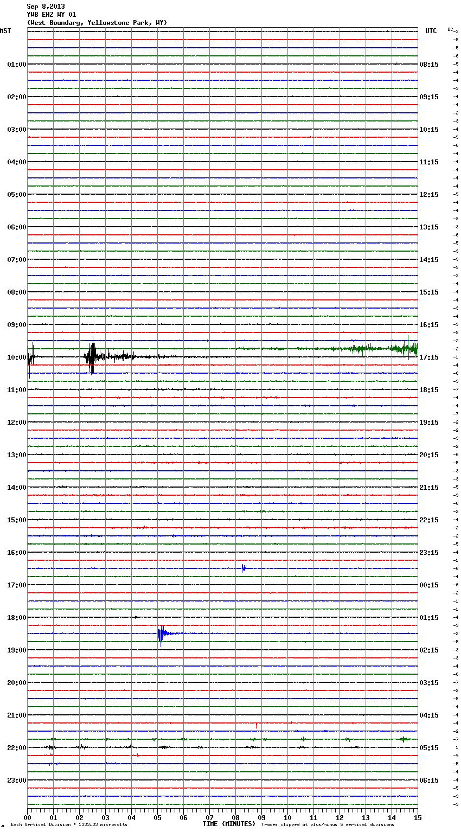The image size is (461, 832).
Task: Select the station code 'YWB EHZ WY 01'
Action: click(51, 15)
